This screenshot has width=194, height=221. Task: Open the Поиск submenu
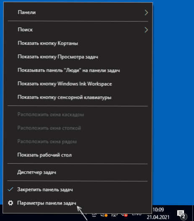tap(78, 30)
